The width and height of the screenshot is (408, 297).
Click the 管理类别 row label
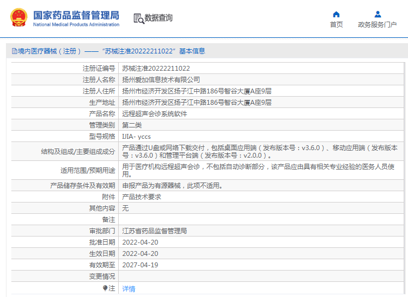pyautogui.click(x=102, y=125)
